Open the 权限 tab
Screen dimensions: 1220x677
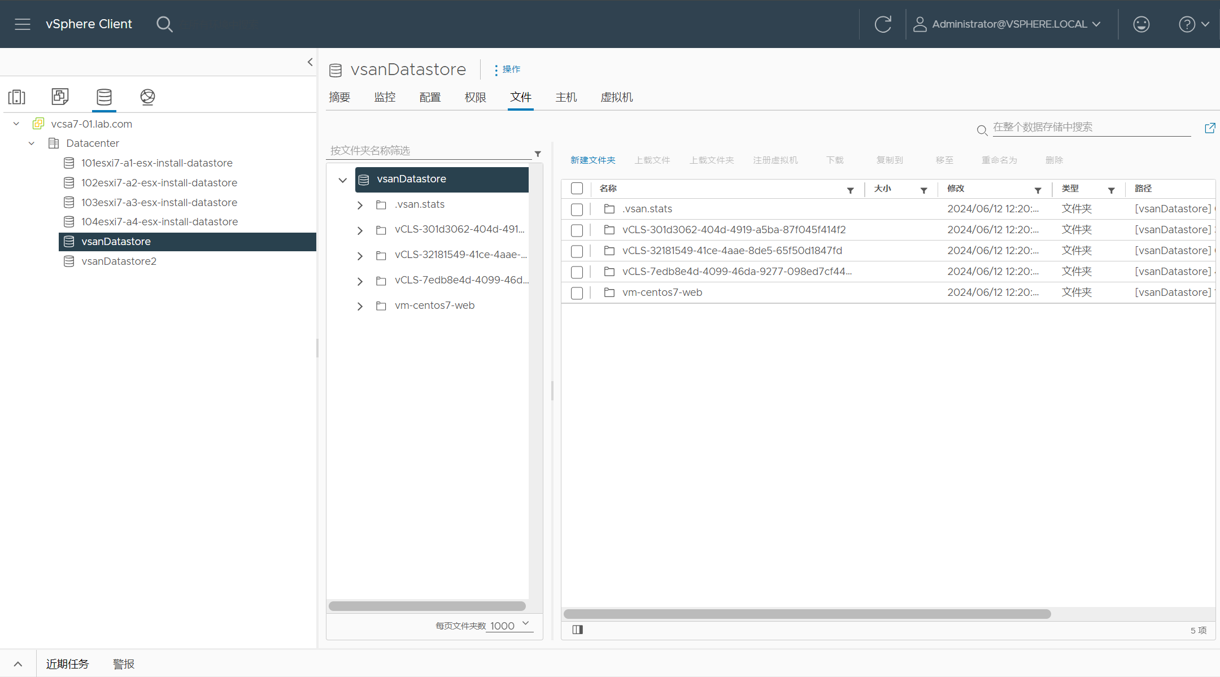475,97
